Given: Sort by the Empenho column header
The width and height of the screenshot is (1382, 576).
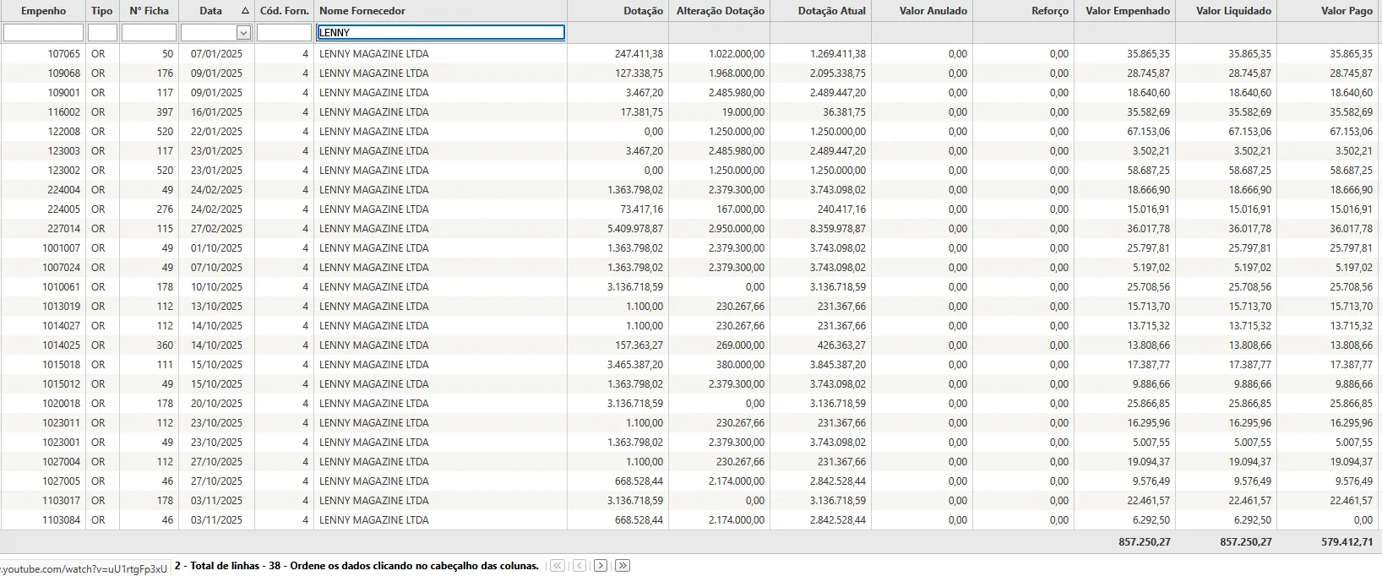Looking at the screenshot, I should click(43, 11).
